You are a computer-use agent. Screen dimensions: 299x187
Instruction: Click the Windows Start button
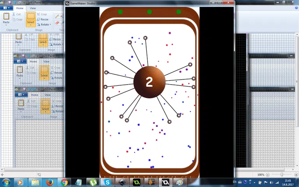6,182
